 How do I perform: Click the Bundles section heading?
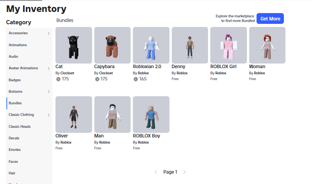coord(65,20)
